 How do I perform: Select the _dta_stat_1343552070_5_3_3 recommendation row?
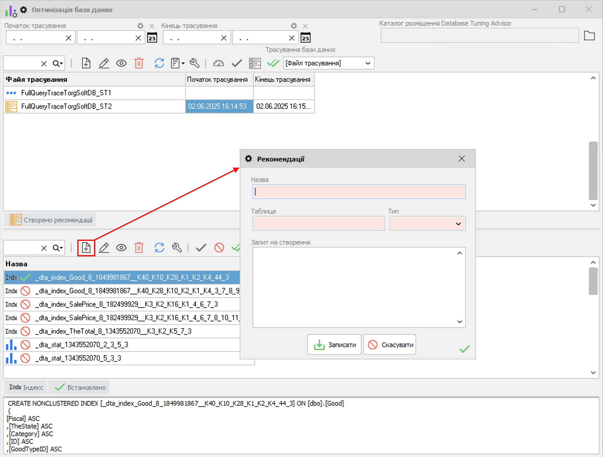click(78, 358)
